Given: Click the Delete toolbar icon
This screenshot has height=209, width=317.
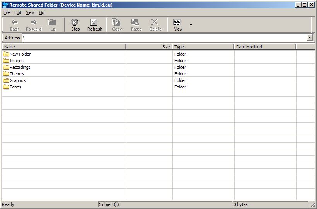Looking at the screenshot, I should click(155, 22).
